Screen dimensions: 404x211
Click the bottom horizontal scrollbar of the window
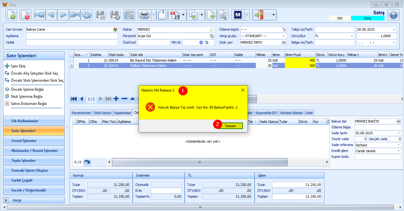[200, 207]
